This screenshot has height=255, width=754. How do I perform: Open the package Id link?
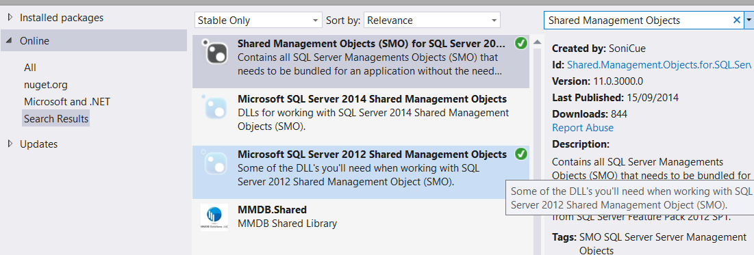[x=659, y=64]
